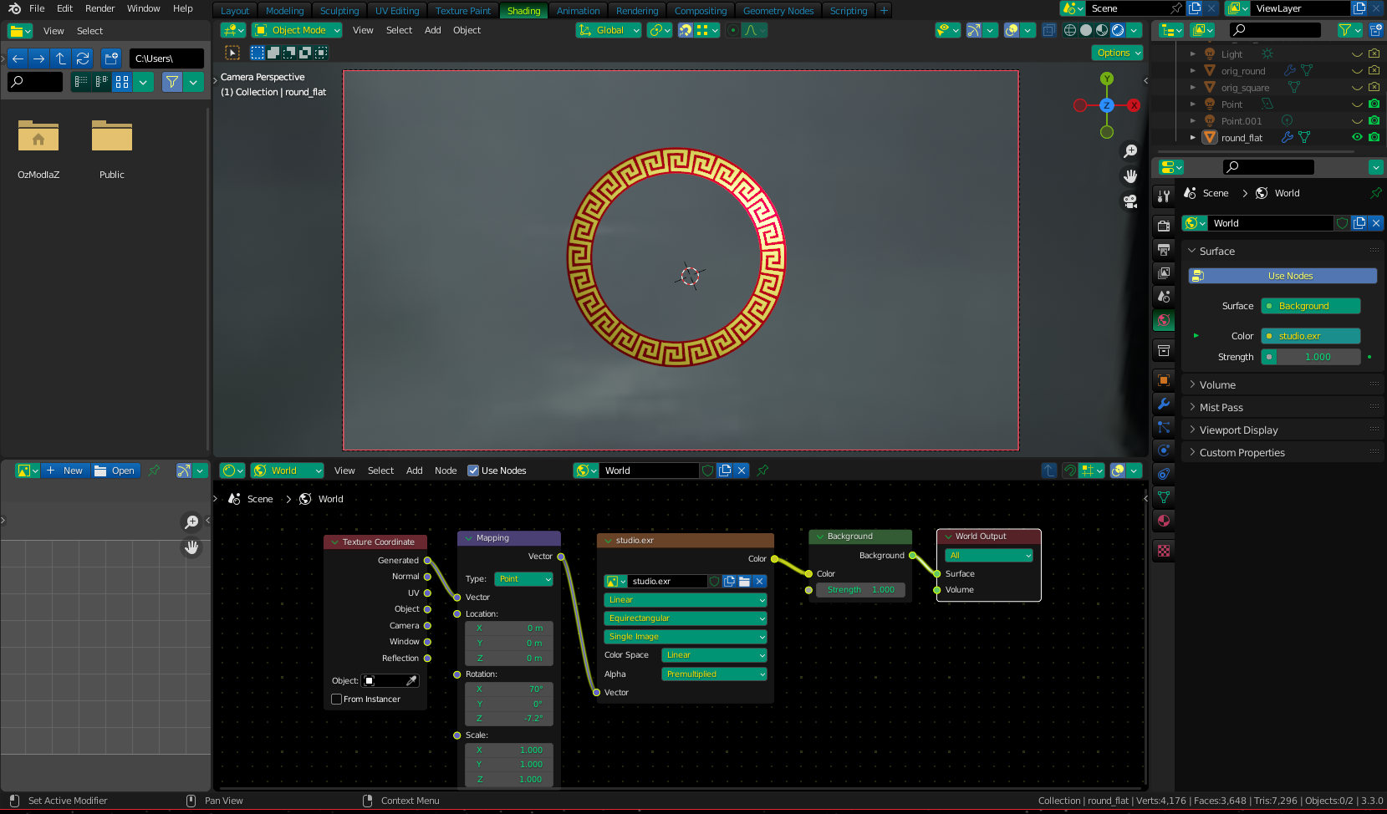The height and width of the screenshot is (814, 1387).
Task: Switch to the Layout workspace tab
Action: tap(235, 11)
